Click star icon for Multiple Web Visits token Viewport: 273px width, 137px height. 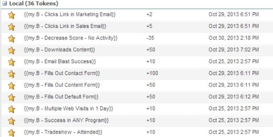(11, 109)
